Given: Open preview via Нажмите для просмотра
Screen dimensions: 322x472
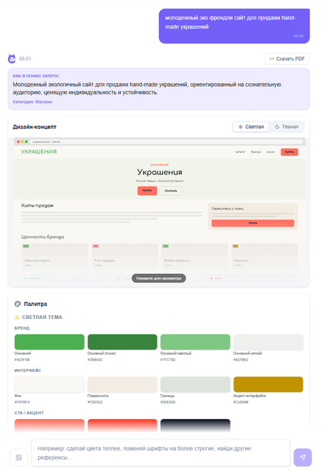Looking at the screenshot, I should (x=159, y=278).
